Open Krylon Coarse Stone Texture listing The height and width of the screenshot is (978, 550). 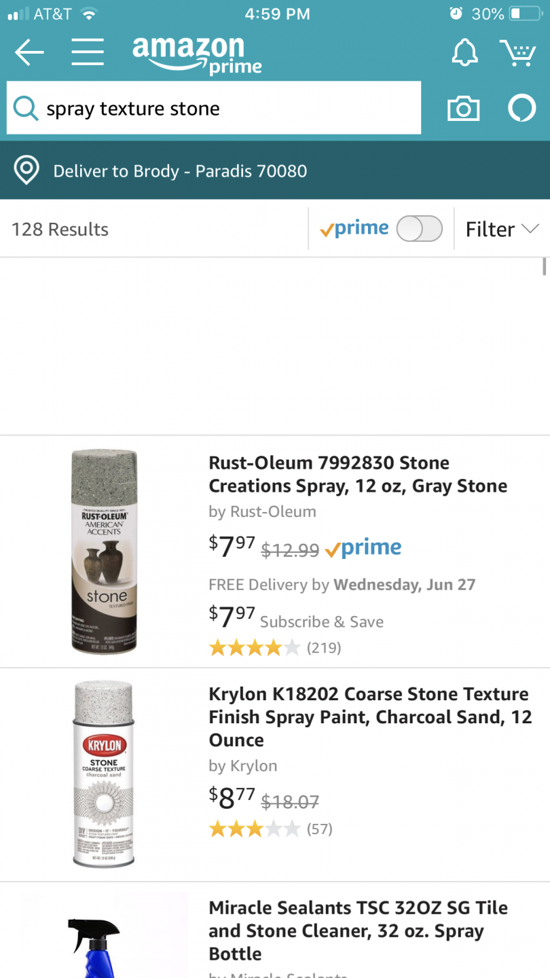pyautogui.click(x=370, y=717)
